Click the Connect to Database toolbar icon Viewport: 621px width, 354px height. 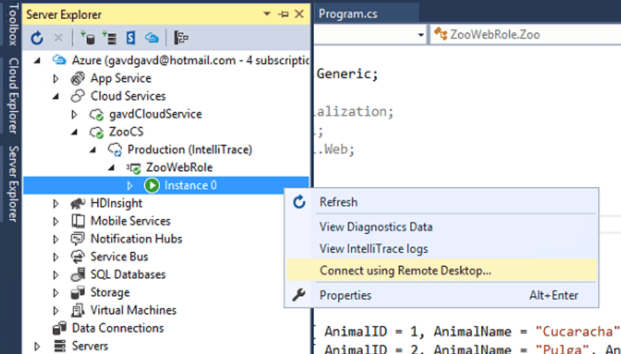(88, 38)
